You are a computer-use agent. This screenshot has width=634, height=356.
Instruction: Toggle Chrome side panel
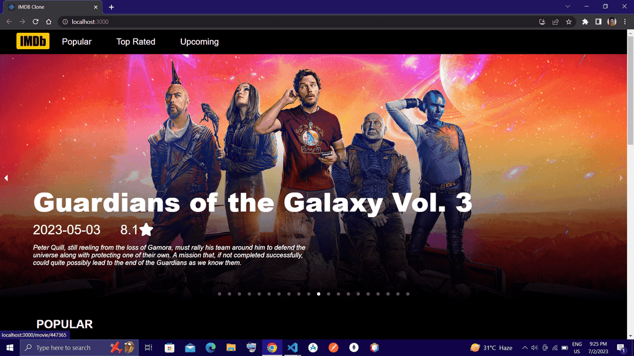point(598,22)
